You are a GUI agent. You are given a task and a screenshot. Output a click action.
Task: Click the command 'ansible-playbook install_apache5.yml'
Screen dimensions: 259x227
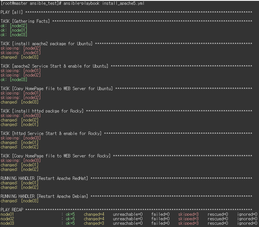[x=104, y=3]
